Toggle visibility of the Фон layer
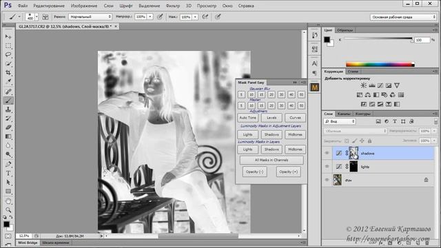Screen dimensions: 441x248 tap(327, 180)
